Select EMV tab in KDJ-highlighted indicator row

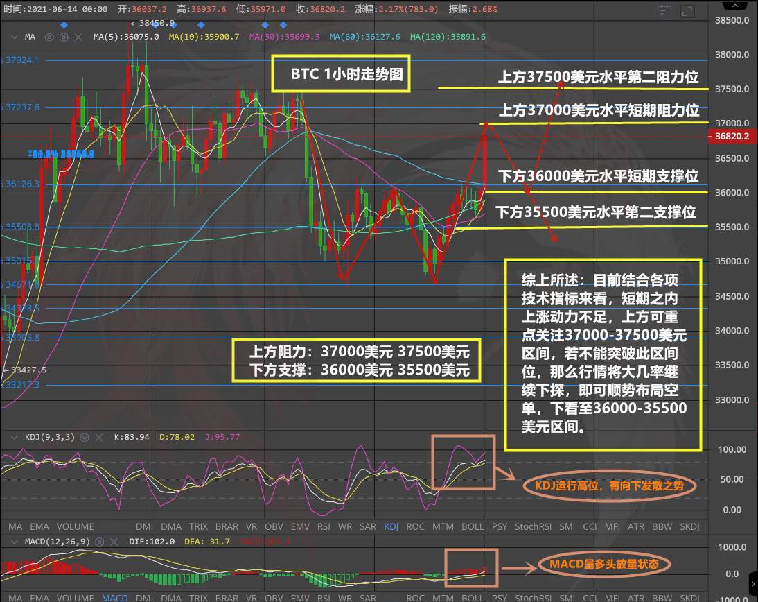click(300, 526)
